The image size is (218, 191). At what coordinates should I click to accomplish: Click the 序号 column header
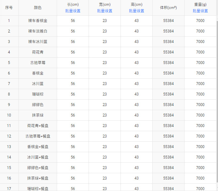pyautogui.click(x=9, y=8)
